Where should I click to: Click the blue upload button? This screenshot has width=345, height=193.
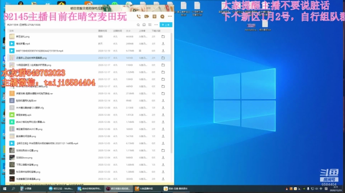(166, 25)
